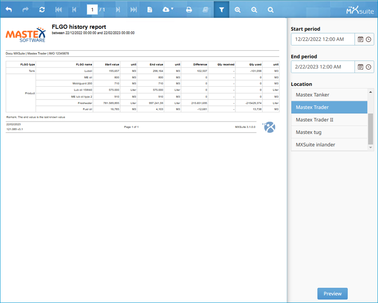
Task: Open calendar picker for End period
Action: pyautogui.click(x=360, y=67)
